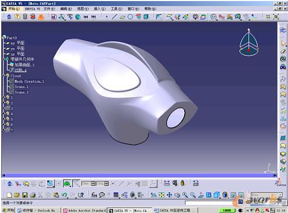Screen dimensions: 288x213
Task: Open the 工具 (Tools) menu
Action: 117,9
